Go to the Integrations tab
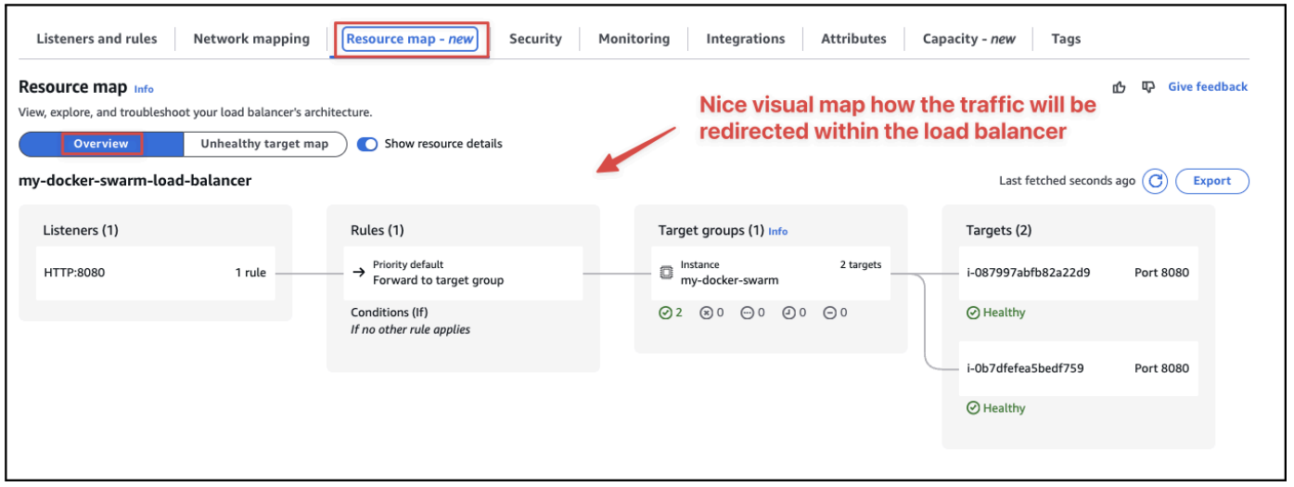This screenshot has width=1294, height=487. click(746, 39)
